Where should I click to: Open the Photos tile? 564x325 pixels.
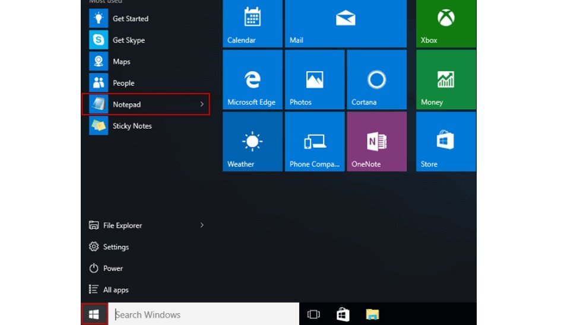tap(315, 79)
